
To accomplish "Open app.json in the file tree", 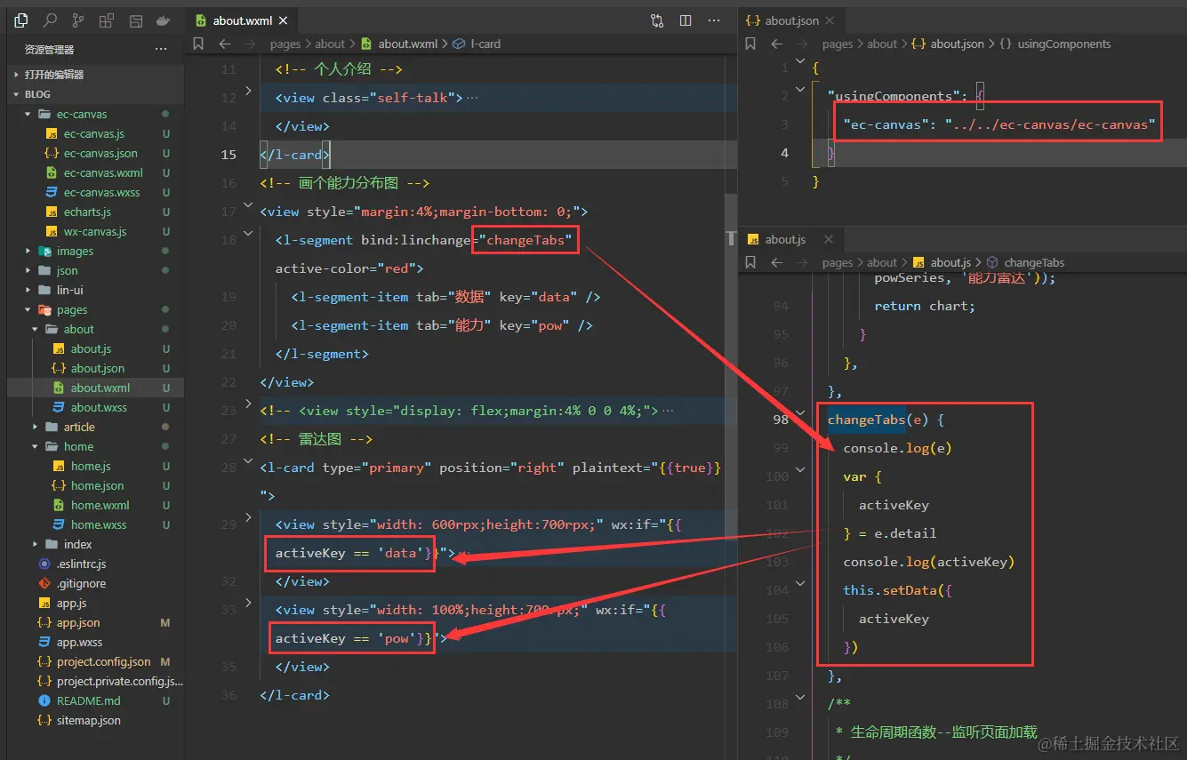I will pyautogui.click(x=78, y=622).
